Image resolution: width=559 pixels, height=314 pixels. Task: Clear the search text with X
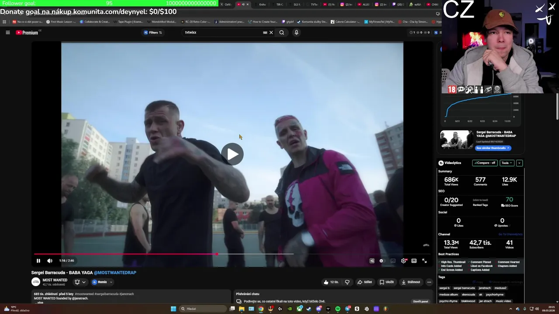271,32
